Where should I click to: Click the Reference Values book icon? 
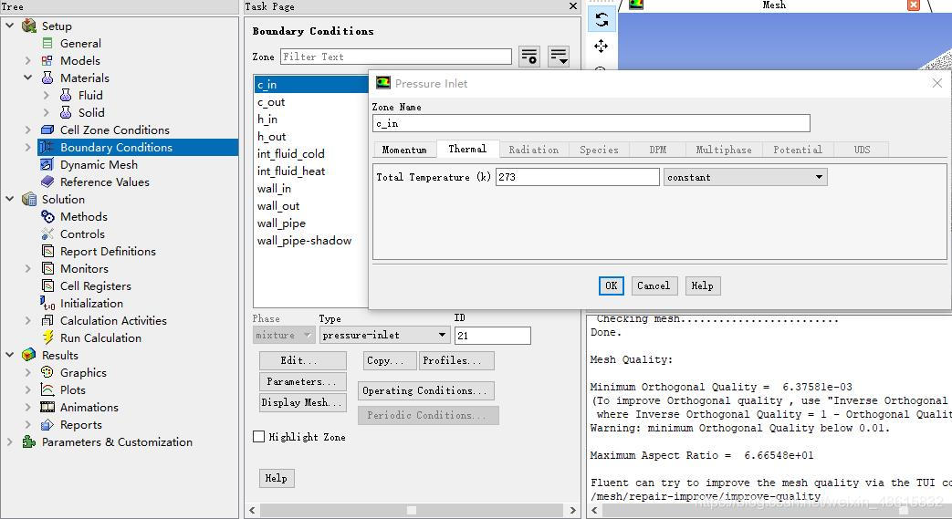pyautogui.click(x=47, y=182)
